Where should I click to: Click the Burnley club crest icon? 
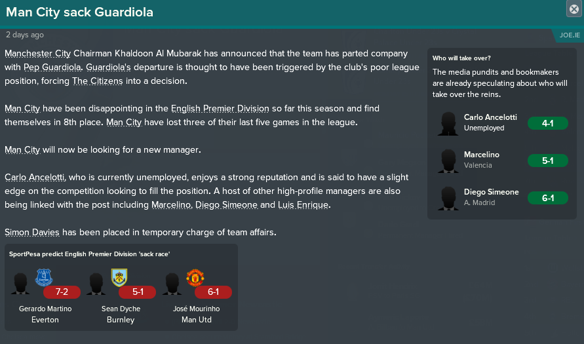pos(119,277)
